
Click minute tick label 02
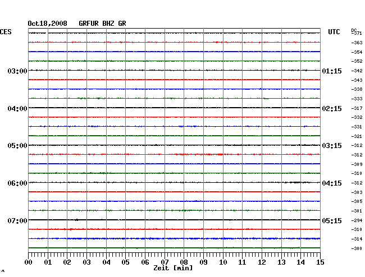pyautogui.click(x=67, y=262)
